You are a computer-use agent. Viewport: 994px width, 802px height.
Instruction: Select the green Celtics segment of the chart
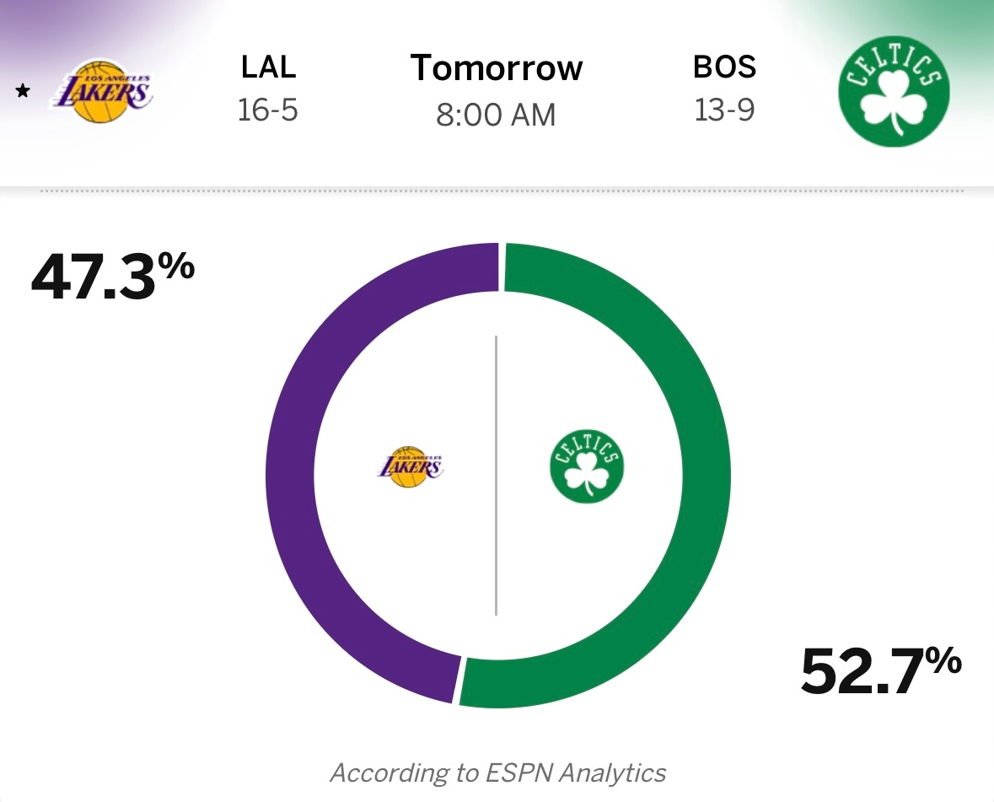click(707, 472)
